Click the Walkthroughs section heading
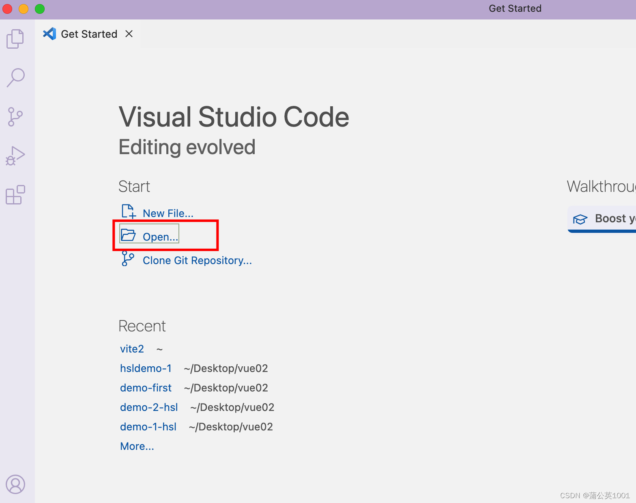Image resolution: width=636 pixels, height=503 pixels. (602, 187)
